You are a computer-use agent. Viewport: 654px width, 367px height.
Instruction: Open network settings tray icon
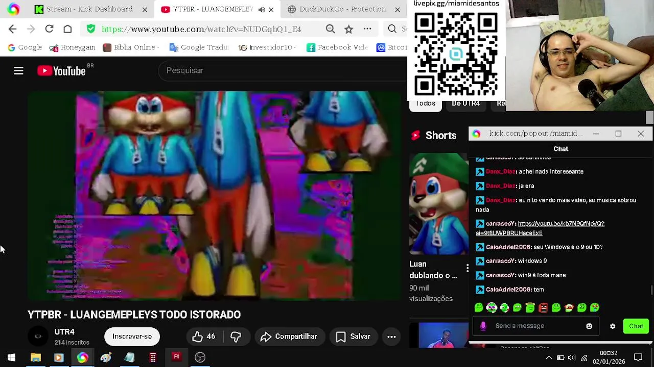[584, 357]
